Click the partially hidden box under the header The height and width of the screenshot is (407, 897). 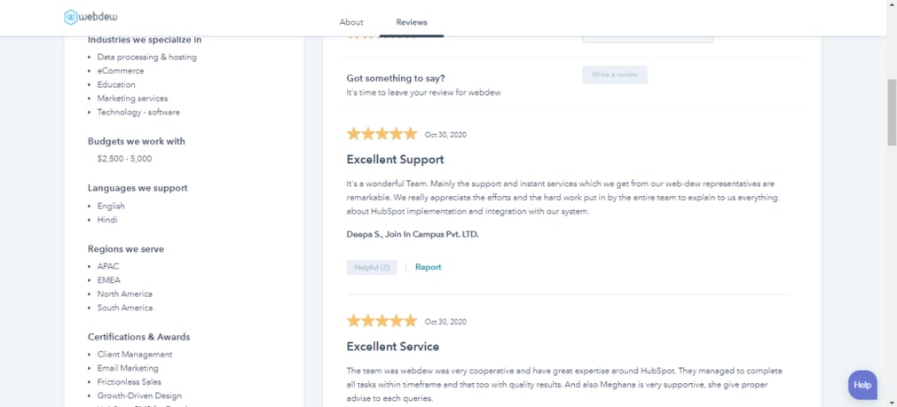(x=647, y=38)
